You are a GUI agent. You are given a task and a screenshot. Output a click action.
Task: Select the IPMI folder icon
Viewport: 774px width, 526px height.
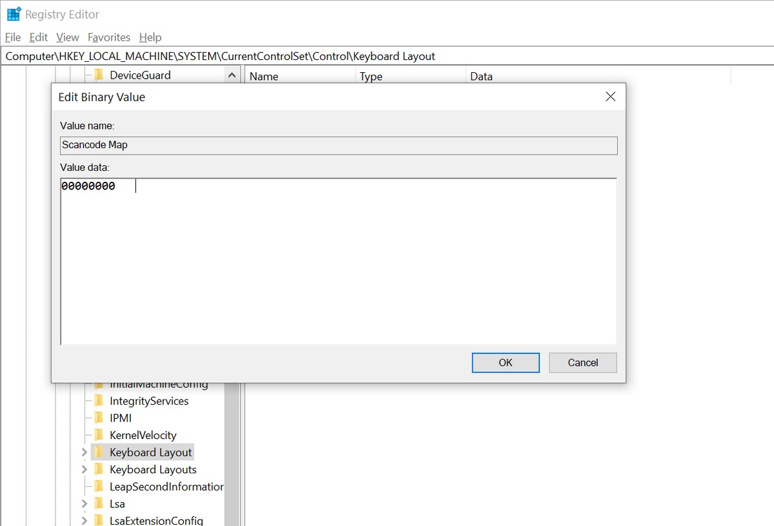point(99,418)
